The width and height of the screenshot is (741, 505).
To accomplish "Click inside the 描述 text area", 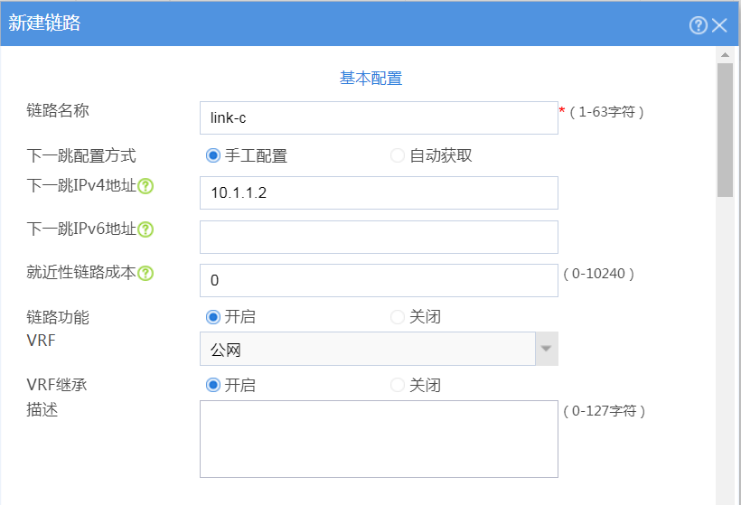I will (379, 439).
